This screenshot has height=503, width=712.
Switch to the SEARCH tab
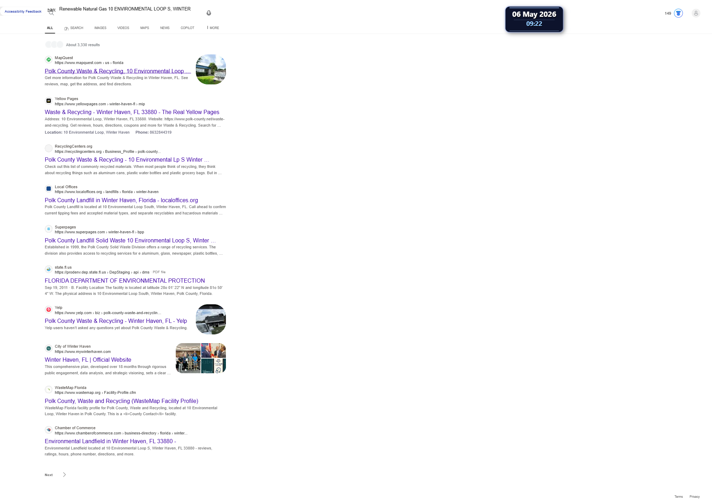tap(74, 28)
